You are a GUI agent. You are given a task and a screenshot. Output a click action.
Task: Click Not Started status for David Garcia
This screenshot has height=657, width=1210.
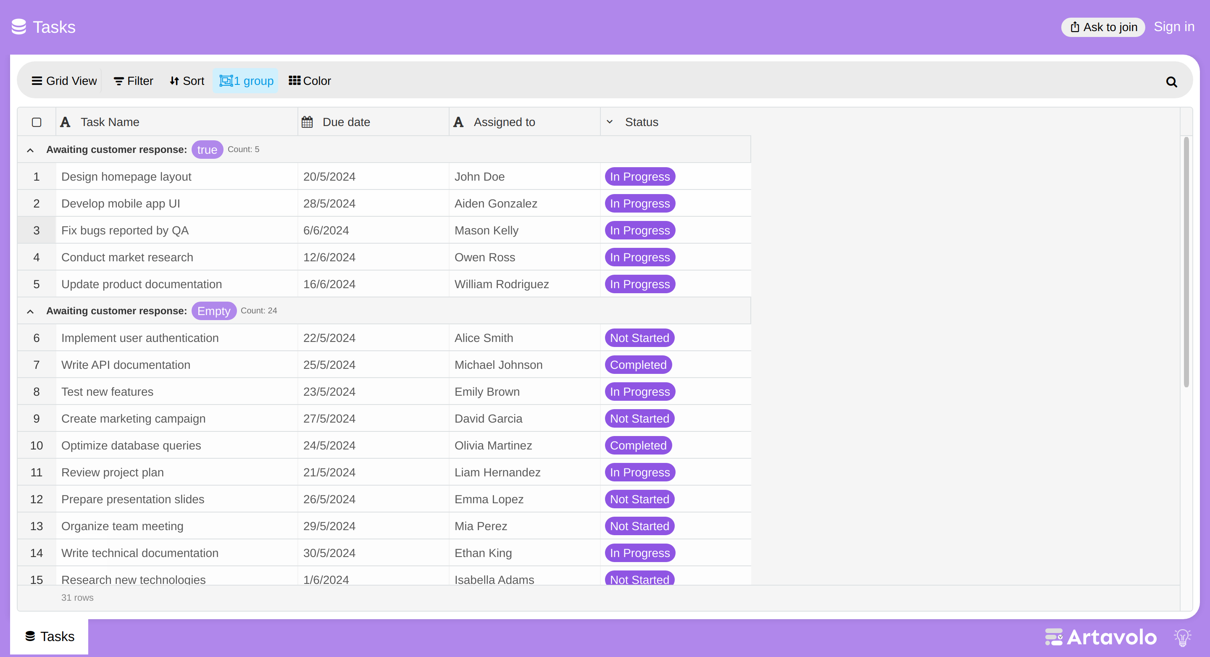tap(639, 418)
